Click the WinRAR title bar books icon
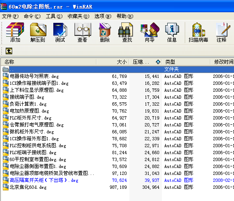Image resolution: width=234 pixels, height=201 pixels. [4, 7]
